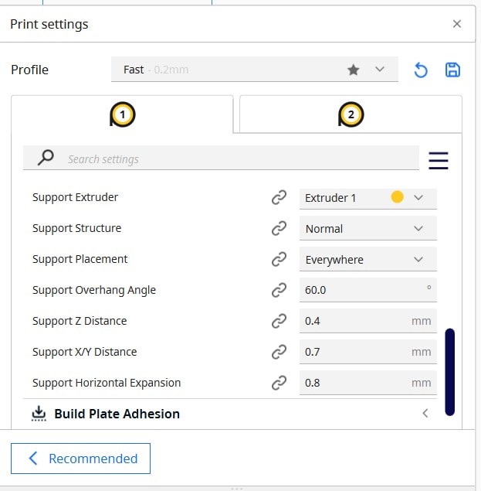
Task: Click the link icon beside Support Structure
Action: (x=279, y=229)
